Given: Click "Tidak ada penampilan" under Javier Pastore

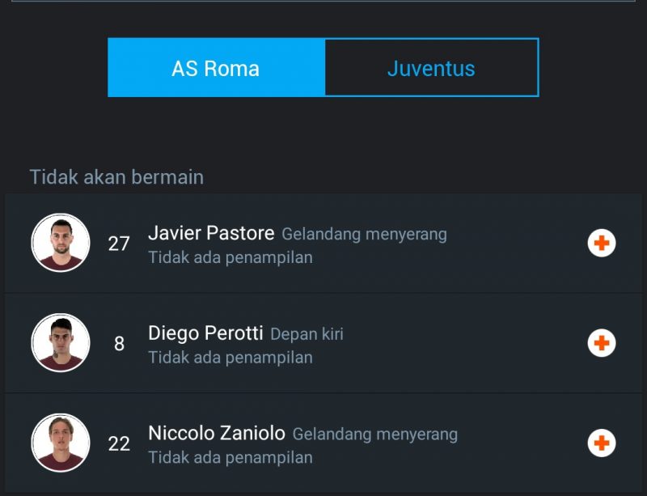Looking at the screenshot, I should (x=230, y=257).
